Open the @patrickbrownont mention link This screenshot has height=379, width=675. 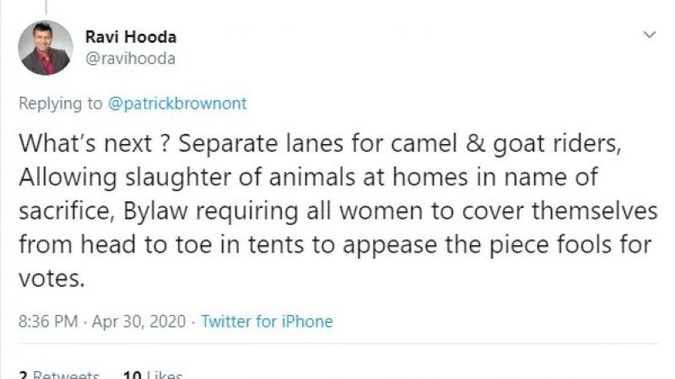179,104
